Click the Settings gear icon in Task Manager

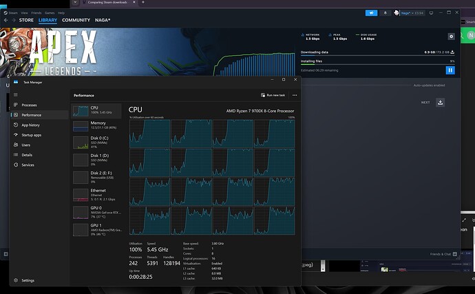[x=16, y=280]
